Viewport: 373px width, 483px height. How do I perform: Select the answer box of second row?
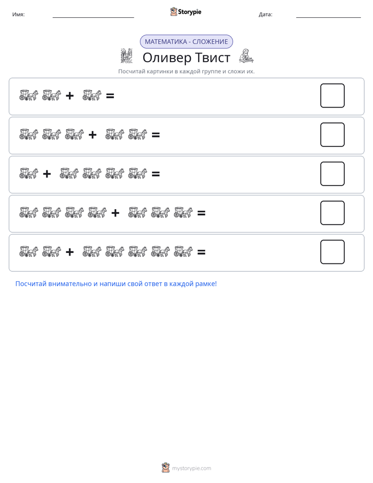[x=332, y=135]
